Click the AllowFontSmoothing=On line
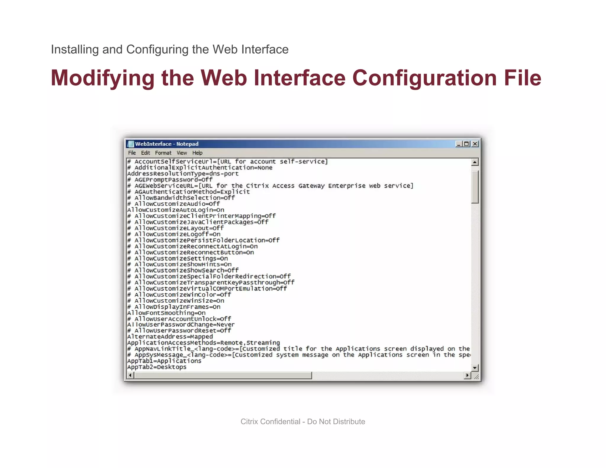 click(166, 313)
